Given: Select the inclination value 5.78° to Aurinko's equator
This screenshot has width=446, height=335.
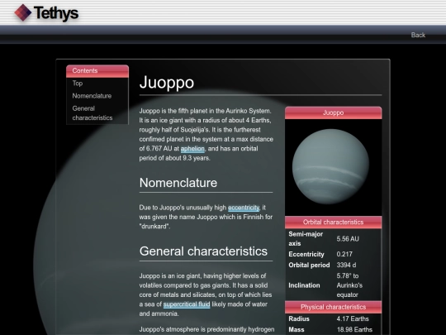Looking at the screenshot, I should click(349, 285).
